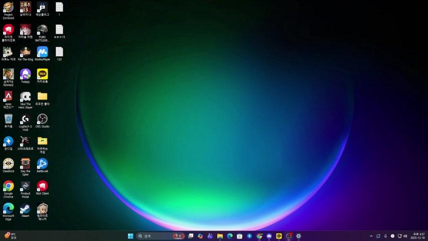Open the For The King game shortcut

(26, 54)
